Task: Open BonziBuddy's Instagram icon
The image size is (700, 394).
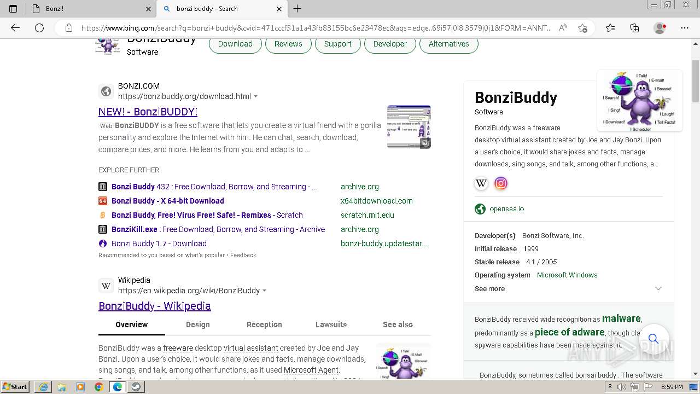Action: [501, 183]
